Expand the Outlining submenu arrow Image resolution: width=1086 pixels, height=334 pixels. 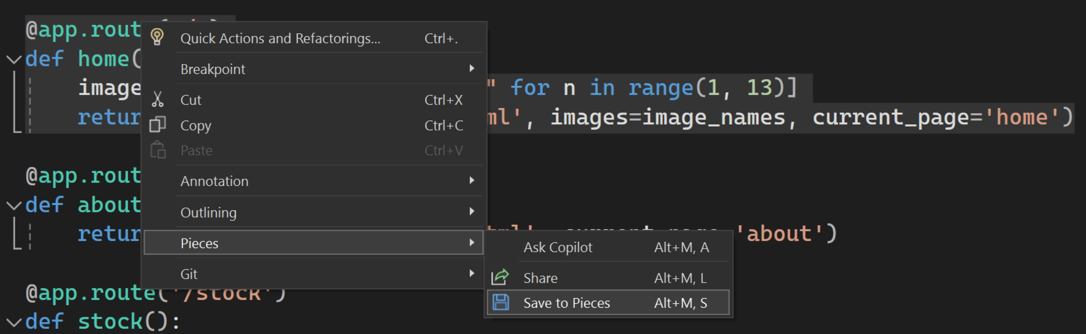coord(472,212)
